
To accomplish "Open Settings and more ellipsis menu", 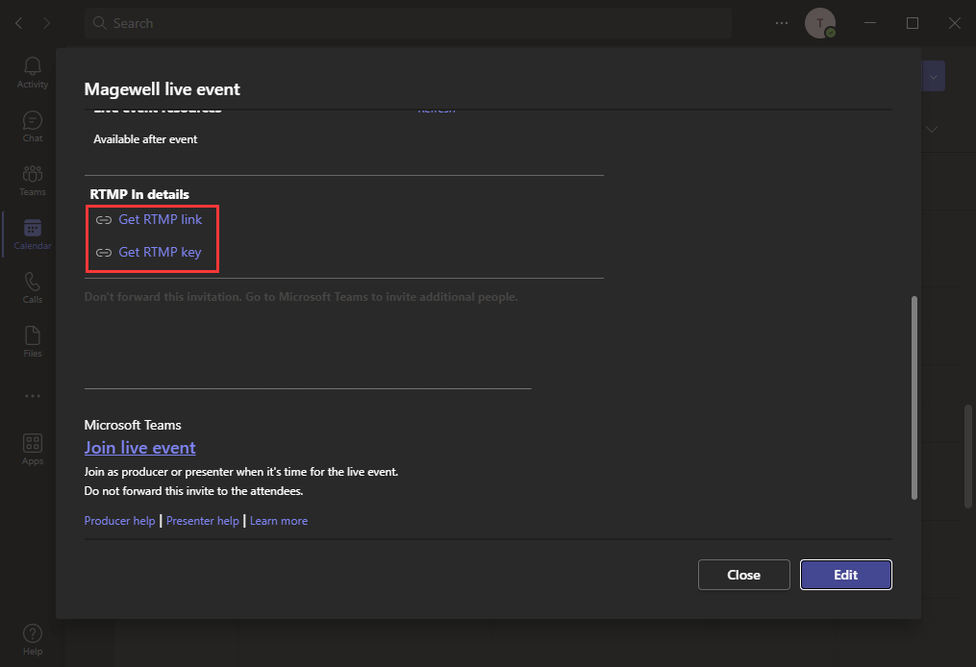I will click(781, 23).
